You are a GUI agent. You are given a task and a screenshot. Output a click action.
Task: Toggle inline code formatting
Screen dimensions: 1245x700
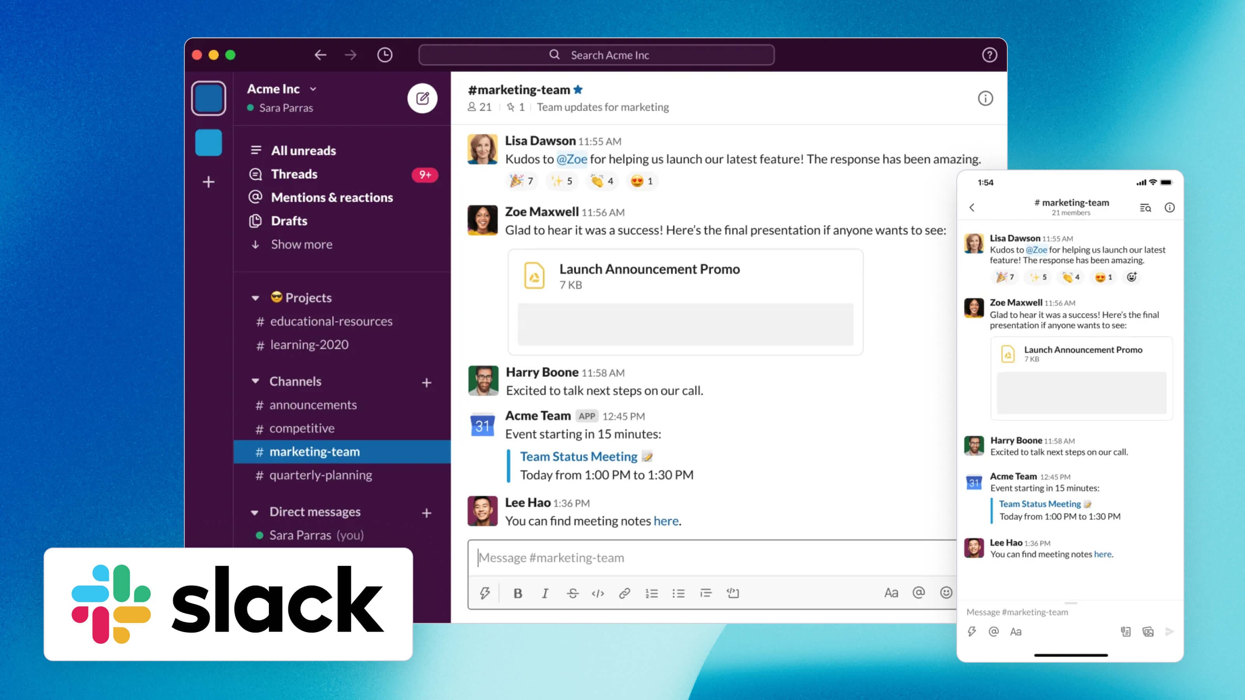(x=598, y=593)
